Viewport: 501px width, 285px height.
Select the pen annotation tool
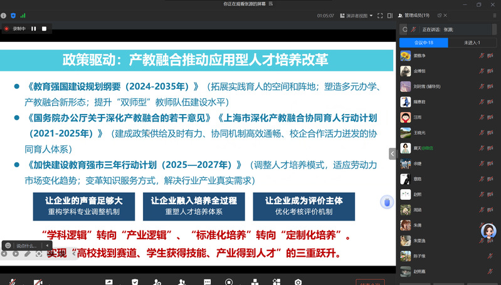(x=28, y=254)
